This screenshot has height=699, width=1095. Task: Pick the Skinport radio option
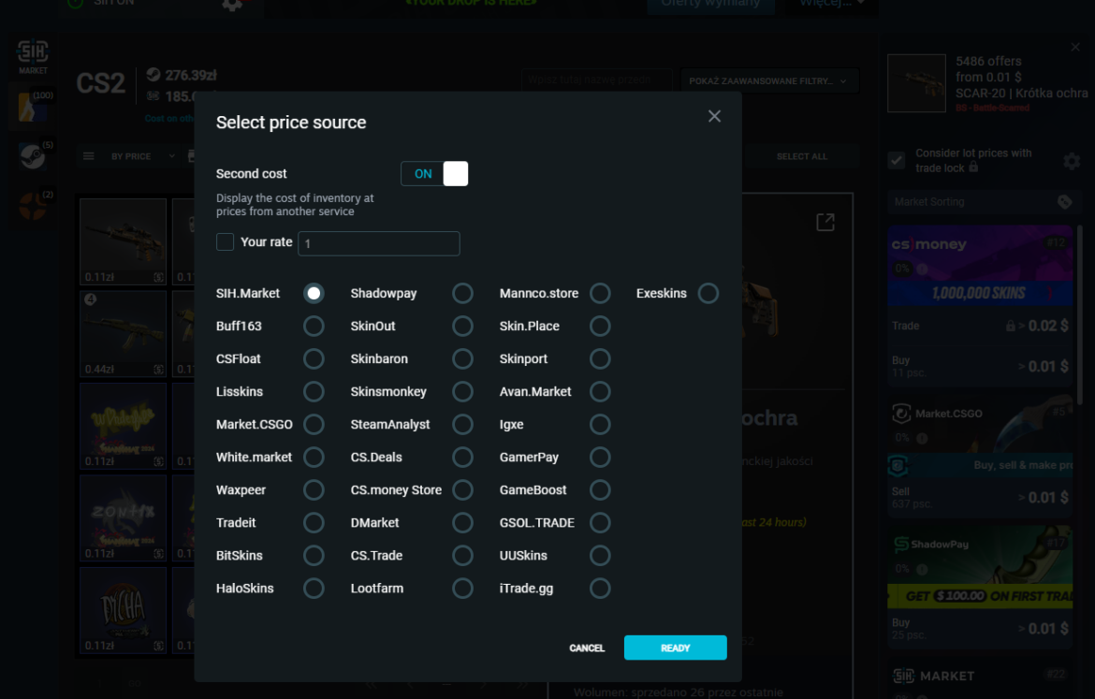600,359
